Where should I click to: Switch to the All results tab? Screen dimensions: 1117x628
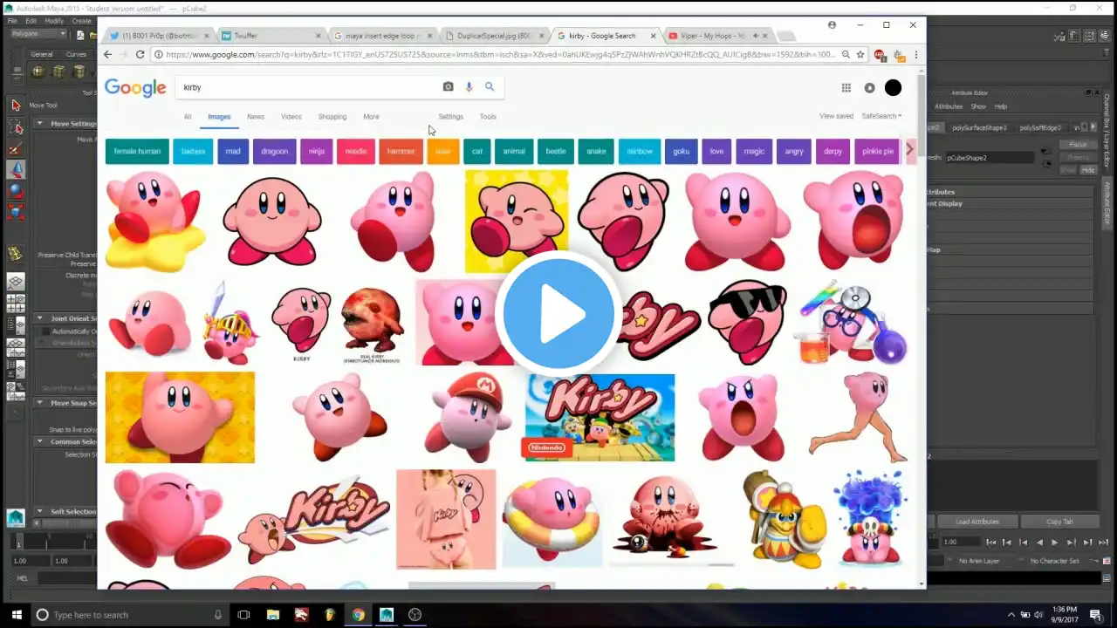click(188, 117)
